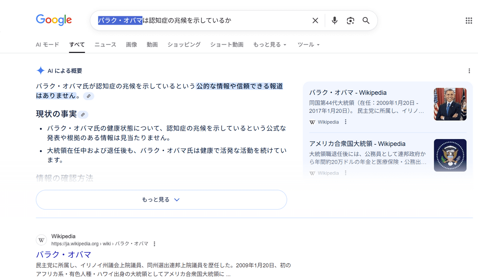
Task: Expand the もっと見る tab dropdown
Action: (270, 45)
